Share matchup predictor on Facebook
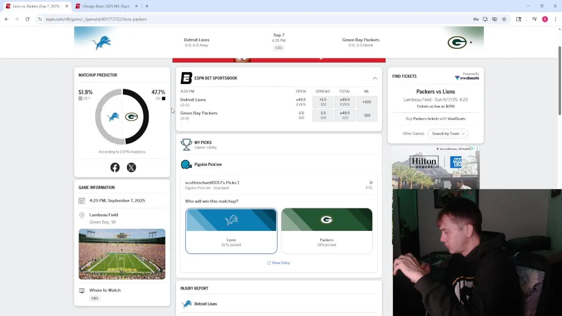Image resolution: width=562 pixels, height=316 pixels. click(115, 167)
